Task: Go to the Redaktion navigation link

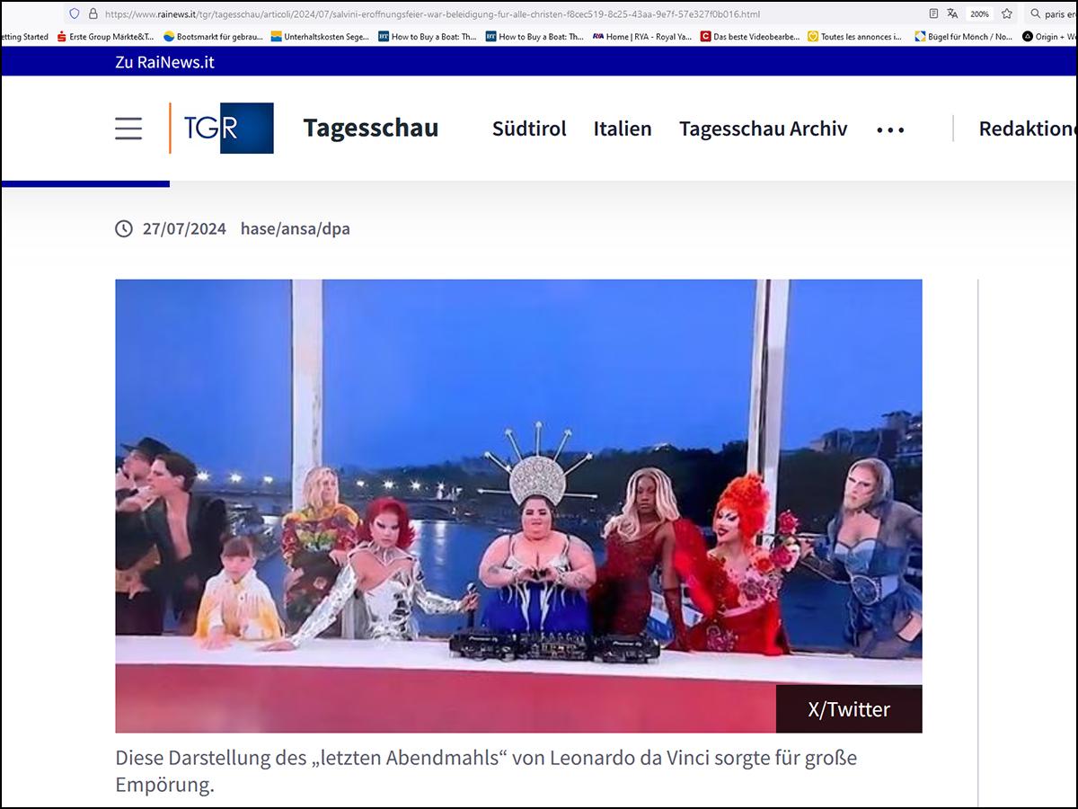Action: 1027,129
